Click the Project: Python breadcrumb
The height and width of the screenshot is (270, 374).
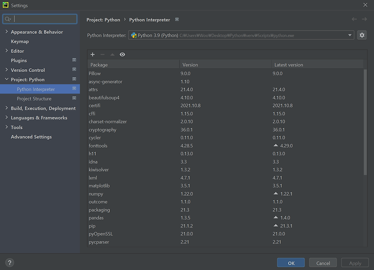pyautogui.click(x=103, y=20)
